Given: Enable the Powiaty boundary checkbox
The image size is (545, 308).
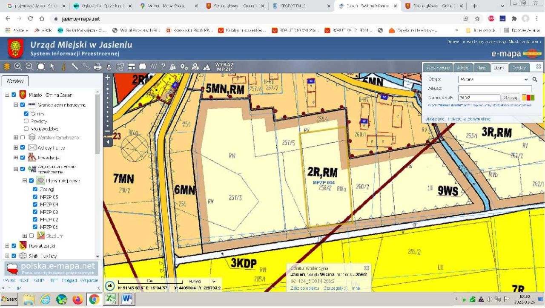Looking at the screenshot, I should pos(26,121).
